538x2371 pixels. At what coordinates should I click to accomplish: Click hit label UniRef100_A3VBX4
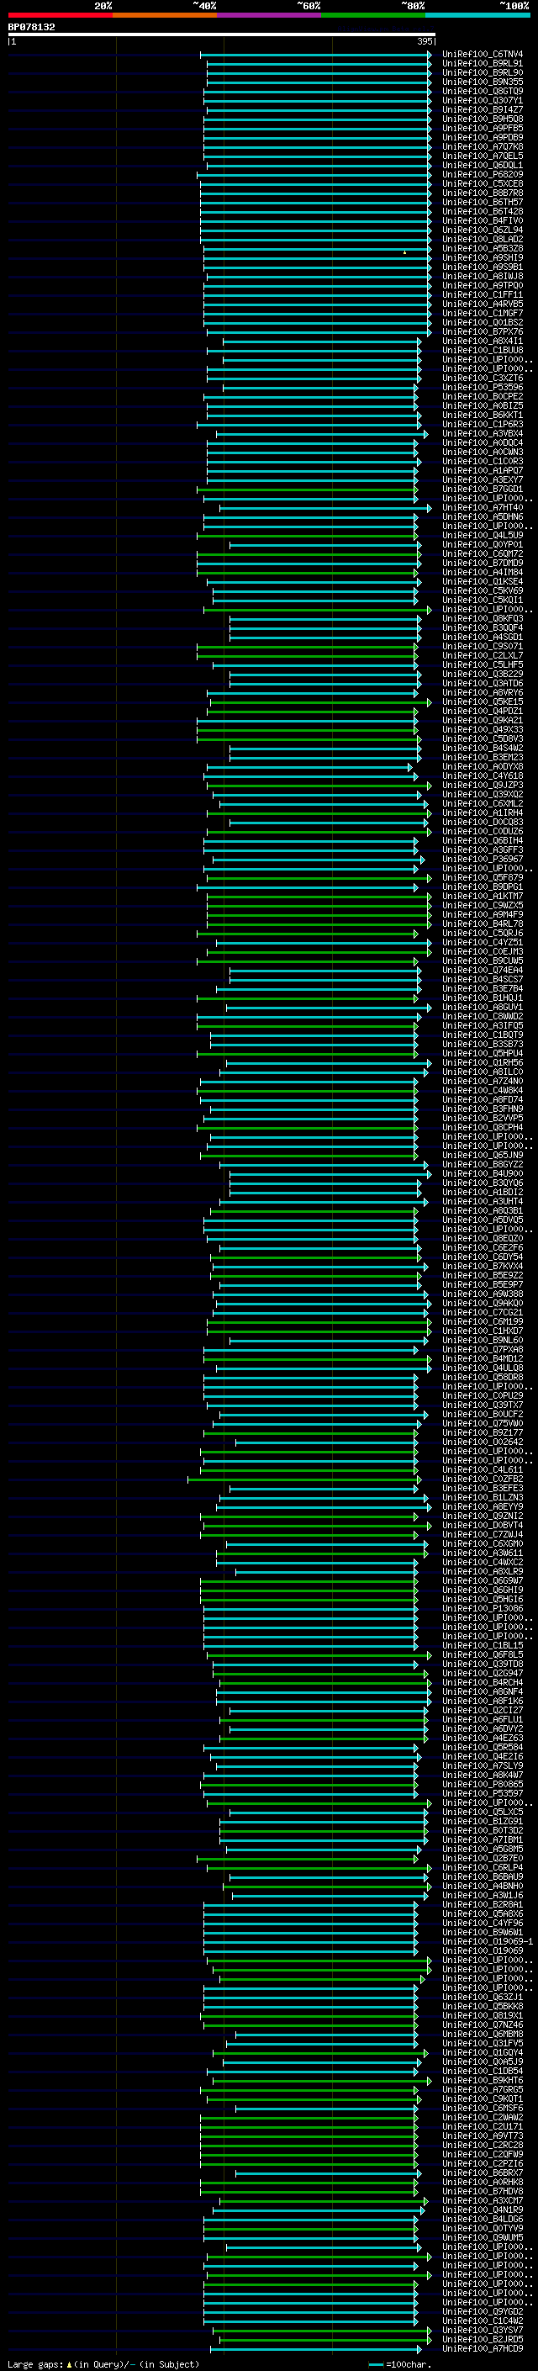pyautogui.click(x=483, y=433)
